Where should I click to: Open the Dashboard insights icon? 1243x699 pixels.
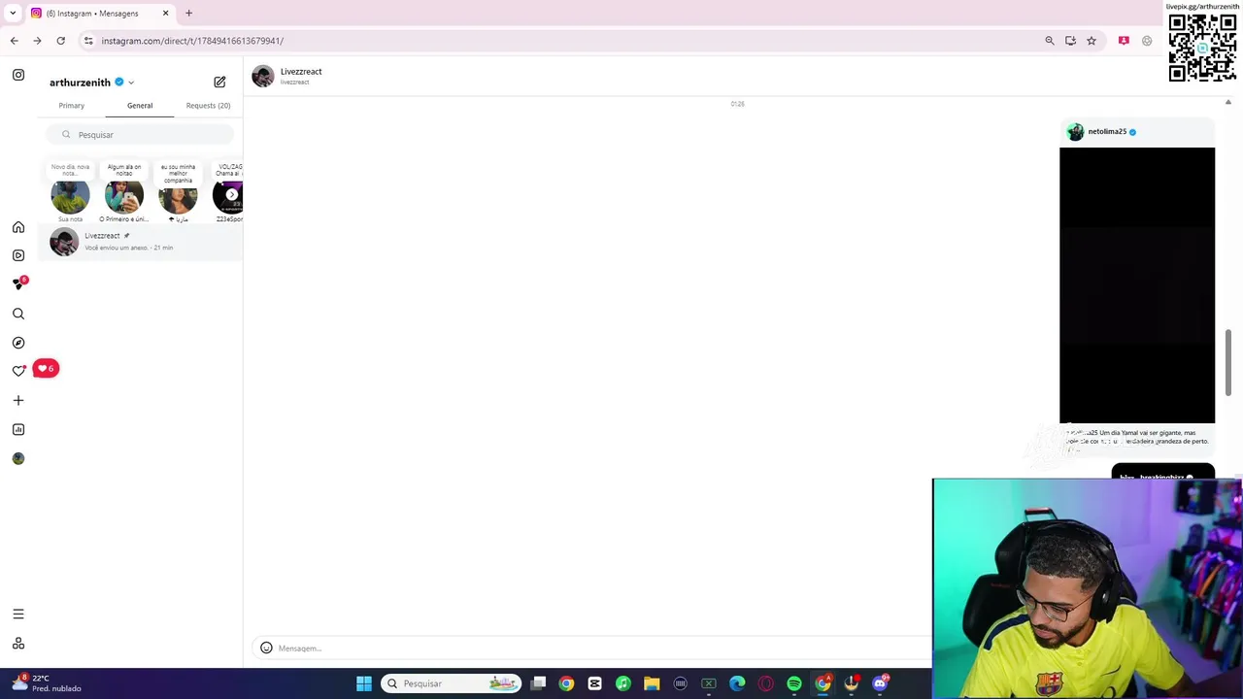pyautogui.click(x=18, y=429)
